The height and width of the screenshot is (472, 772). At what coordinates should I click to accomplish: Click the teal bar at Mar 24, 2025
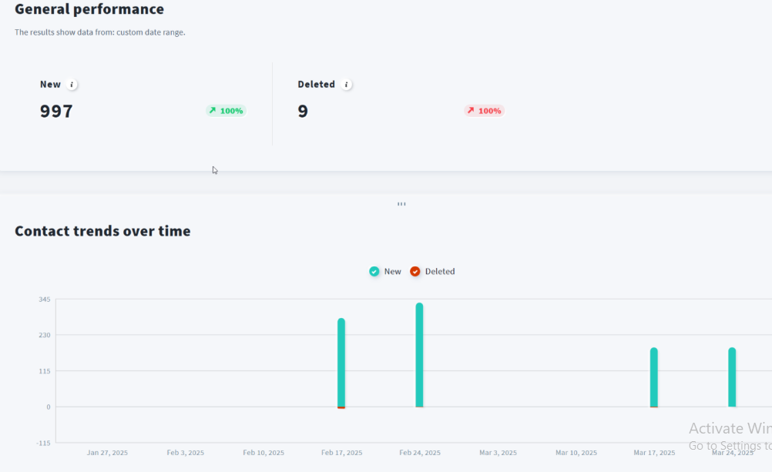(732, 377)
